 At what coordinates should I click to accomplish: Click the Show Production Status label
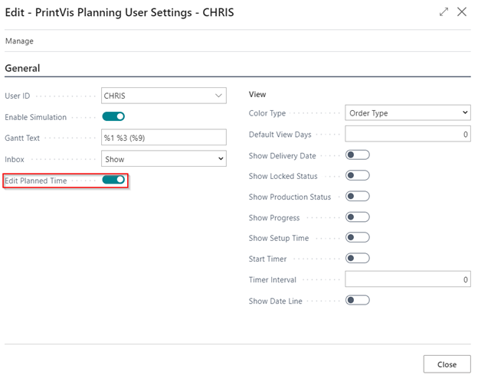[290, 197]
